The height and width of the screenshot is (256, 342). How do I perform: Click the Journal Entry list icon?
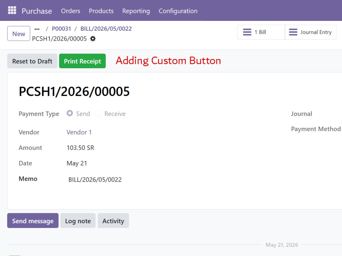(x=293, y=32)
